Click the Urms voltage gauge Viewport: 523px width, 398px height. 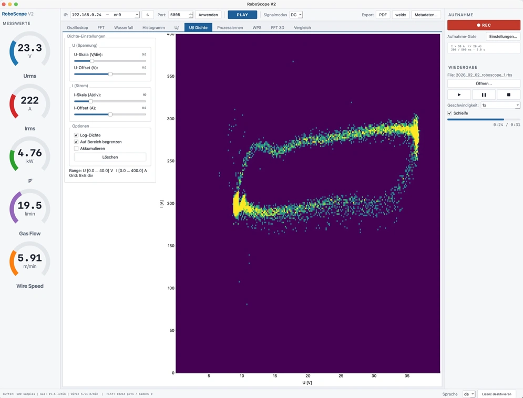tap(29, 50)
